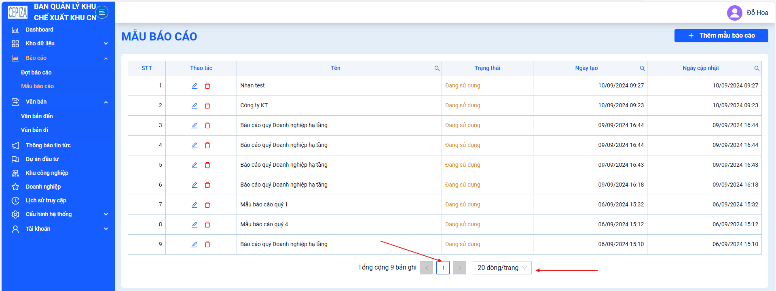Click trash icon in row 4

[207, 145]
